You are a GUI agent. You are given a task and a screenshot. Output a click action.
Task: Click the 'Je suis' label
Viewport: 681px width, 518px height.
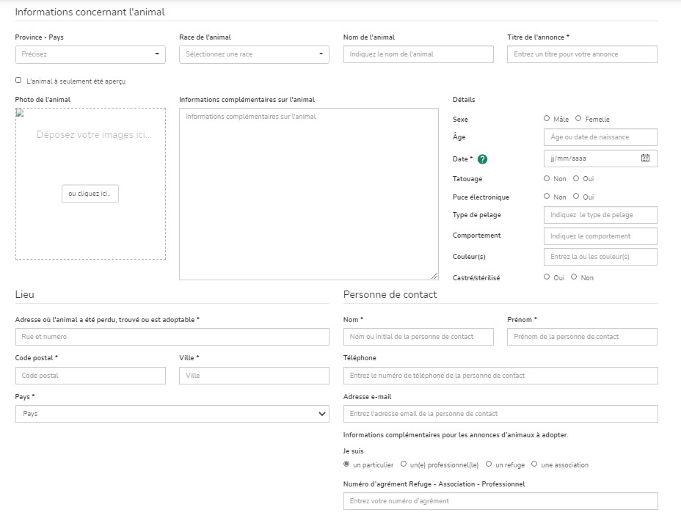tap(353, 451)
